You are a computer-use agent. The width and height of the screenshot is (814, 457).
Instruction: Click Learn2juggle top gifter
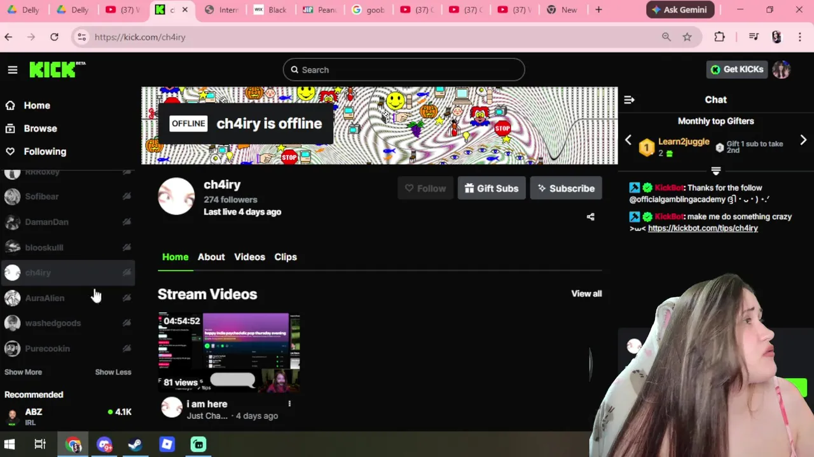[x=684, y=142]
